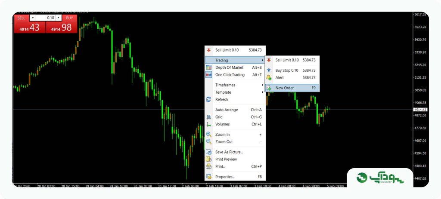The height and width of the screenshot is (199, 441).
Task: Click the Refresh arrows icon
Action: click(x=209, y=99)
